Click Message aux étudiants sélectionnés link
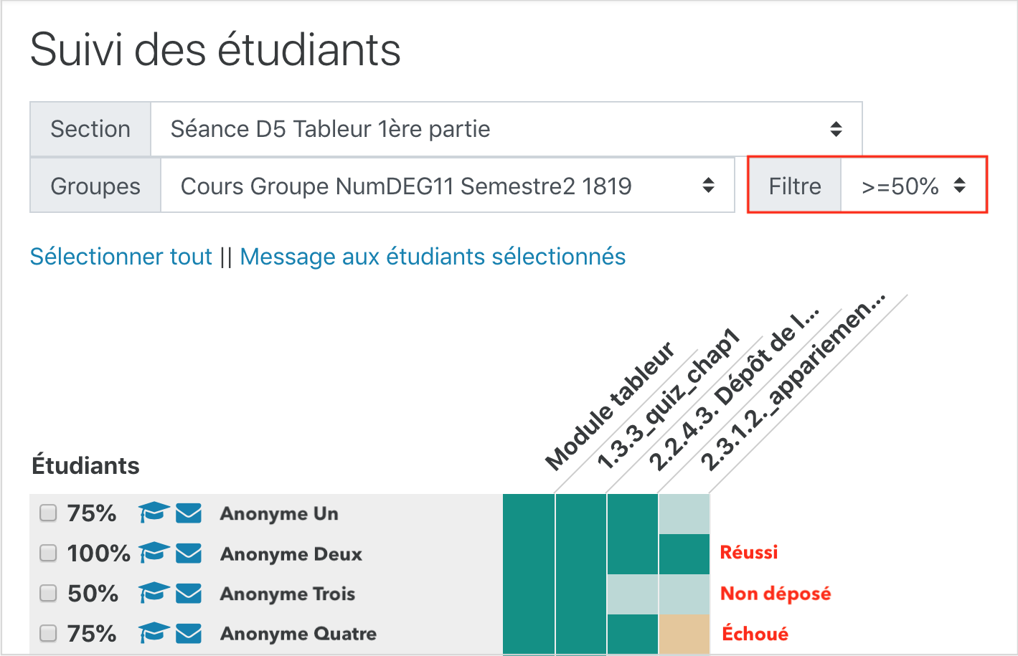Screen dimensions: 1018x656 [x=433, y=257]
